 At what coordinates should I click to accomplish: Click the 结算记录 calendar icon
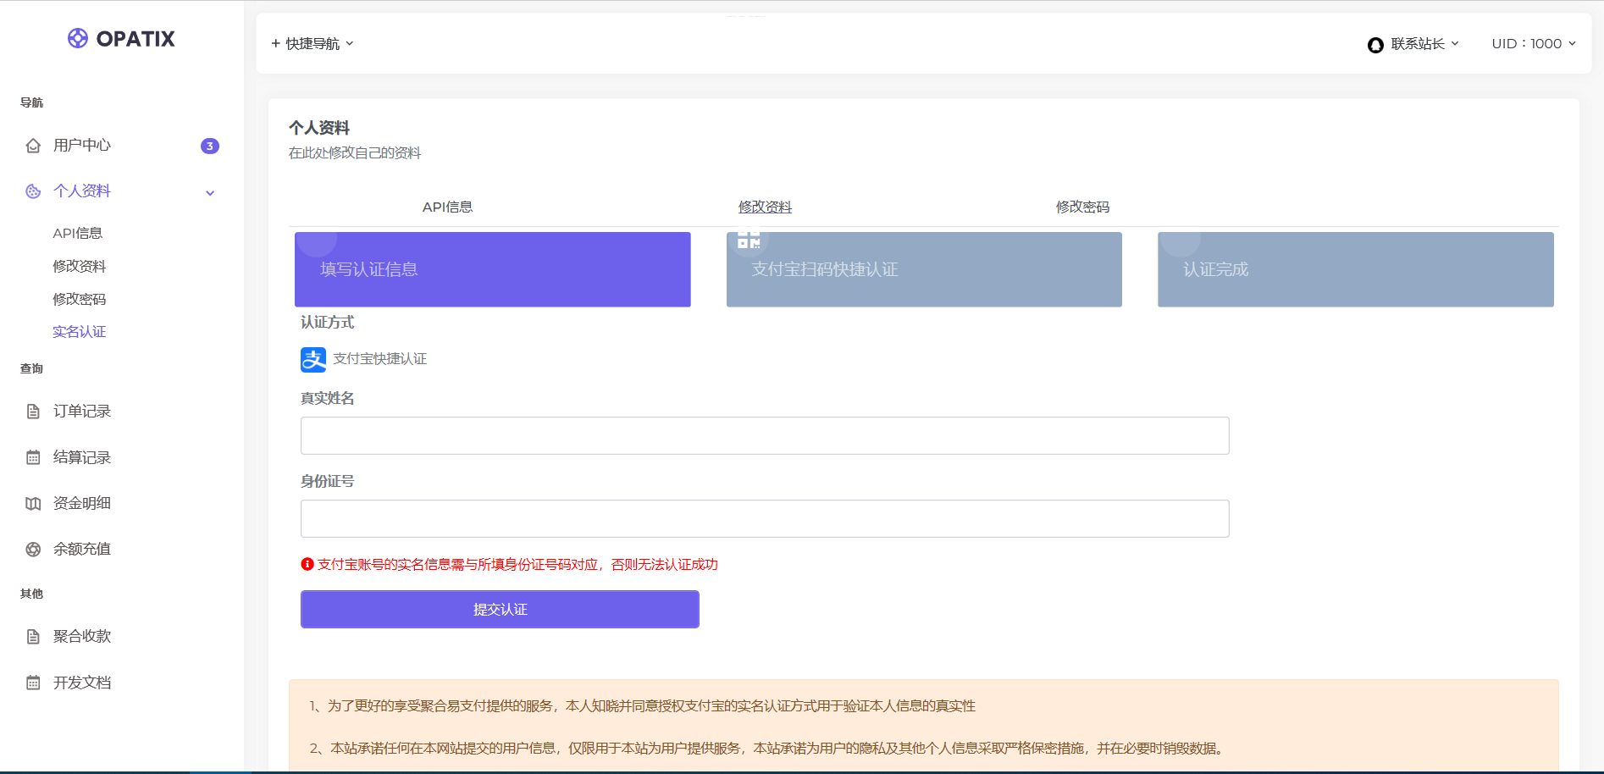pyautogui.click(x=32, y=456)
